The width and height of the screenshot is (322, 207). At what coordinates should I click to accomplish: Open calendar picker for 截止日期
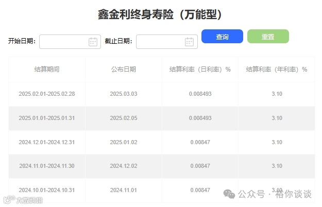point(189,42)
